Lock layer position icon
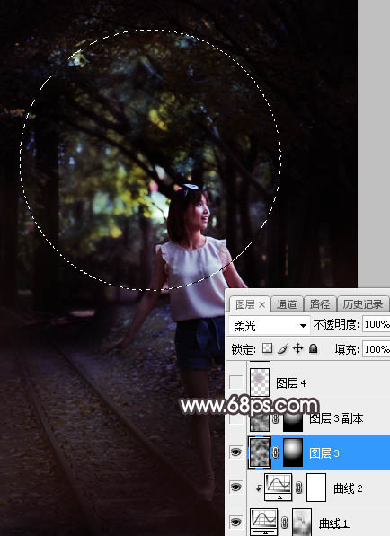The height and width of the screenshot is (536, 390). [x=298, y=348]
